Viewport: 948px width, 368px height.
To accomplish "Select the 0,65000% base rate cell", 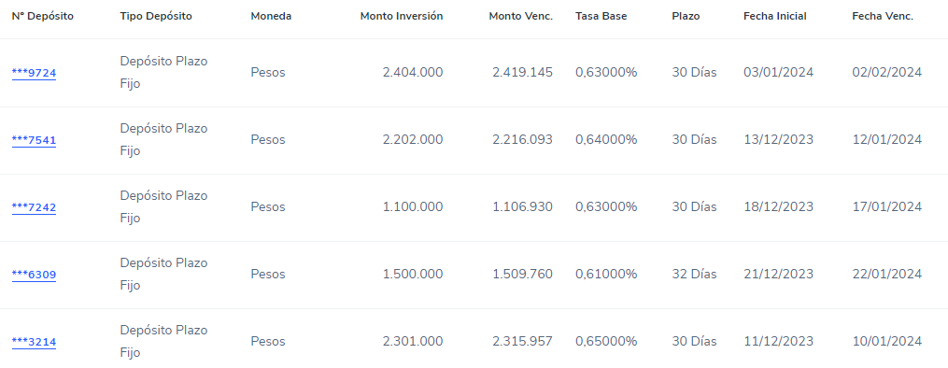I will tap(606, 342).
